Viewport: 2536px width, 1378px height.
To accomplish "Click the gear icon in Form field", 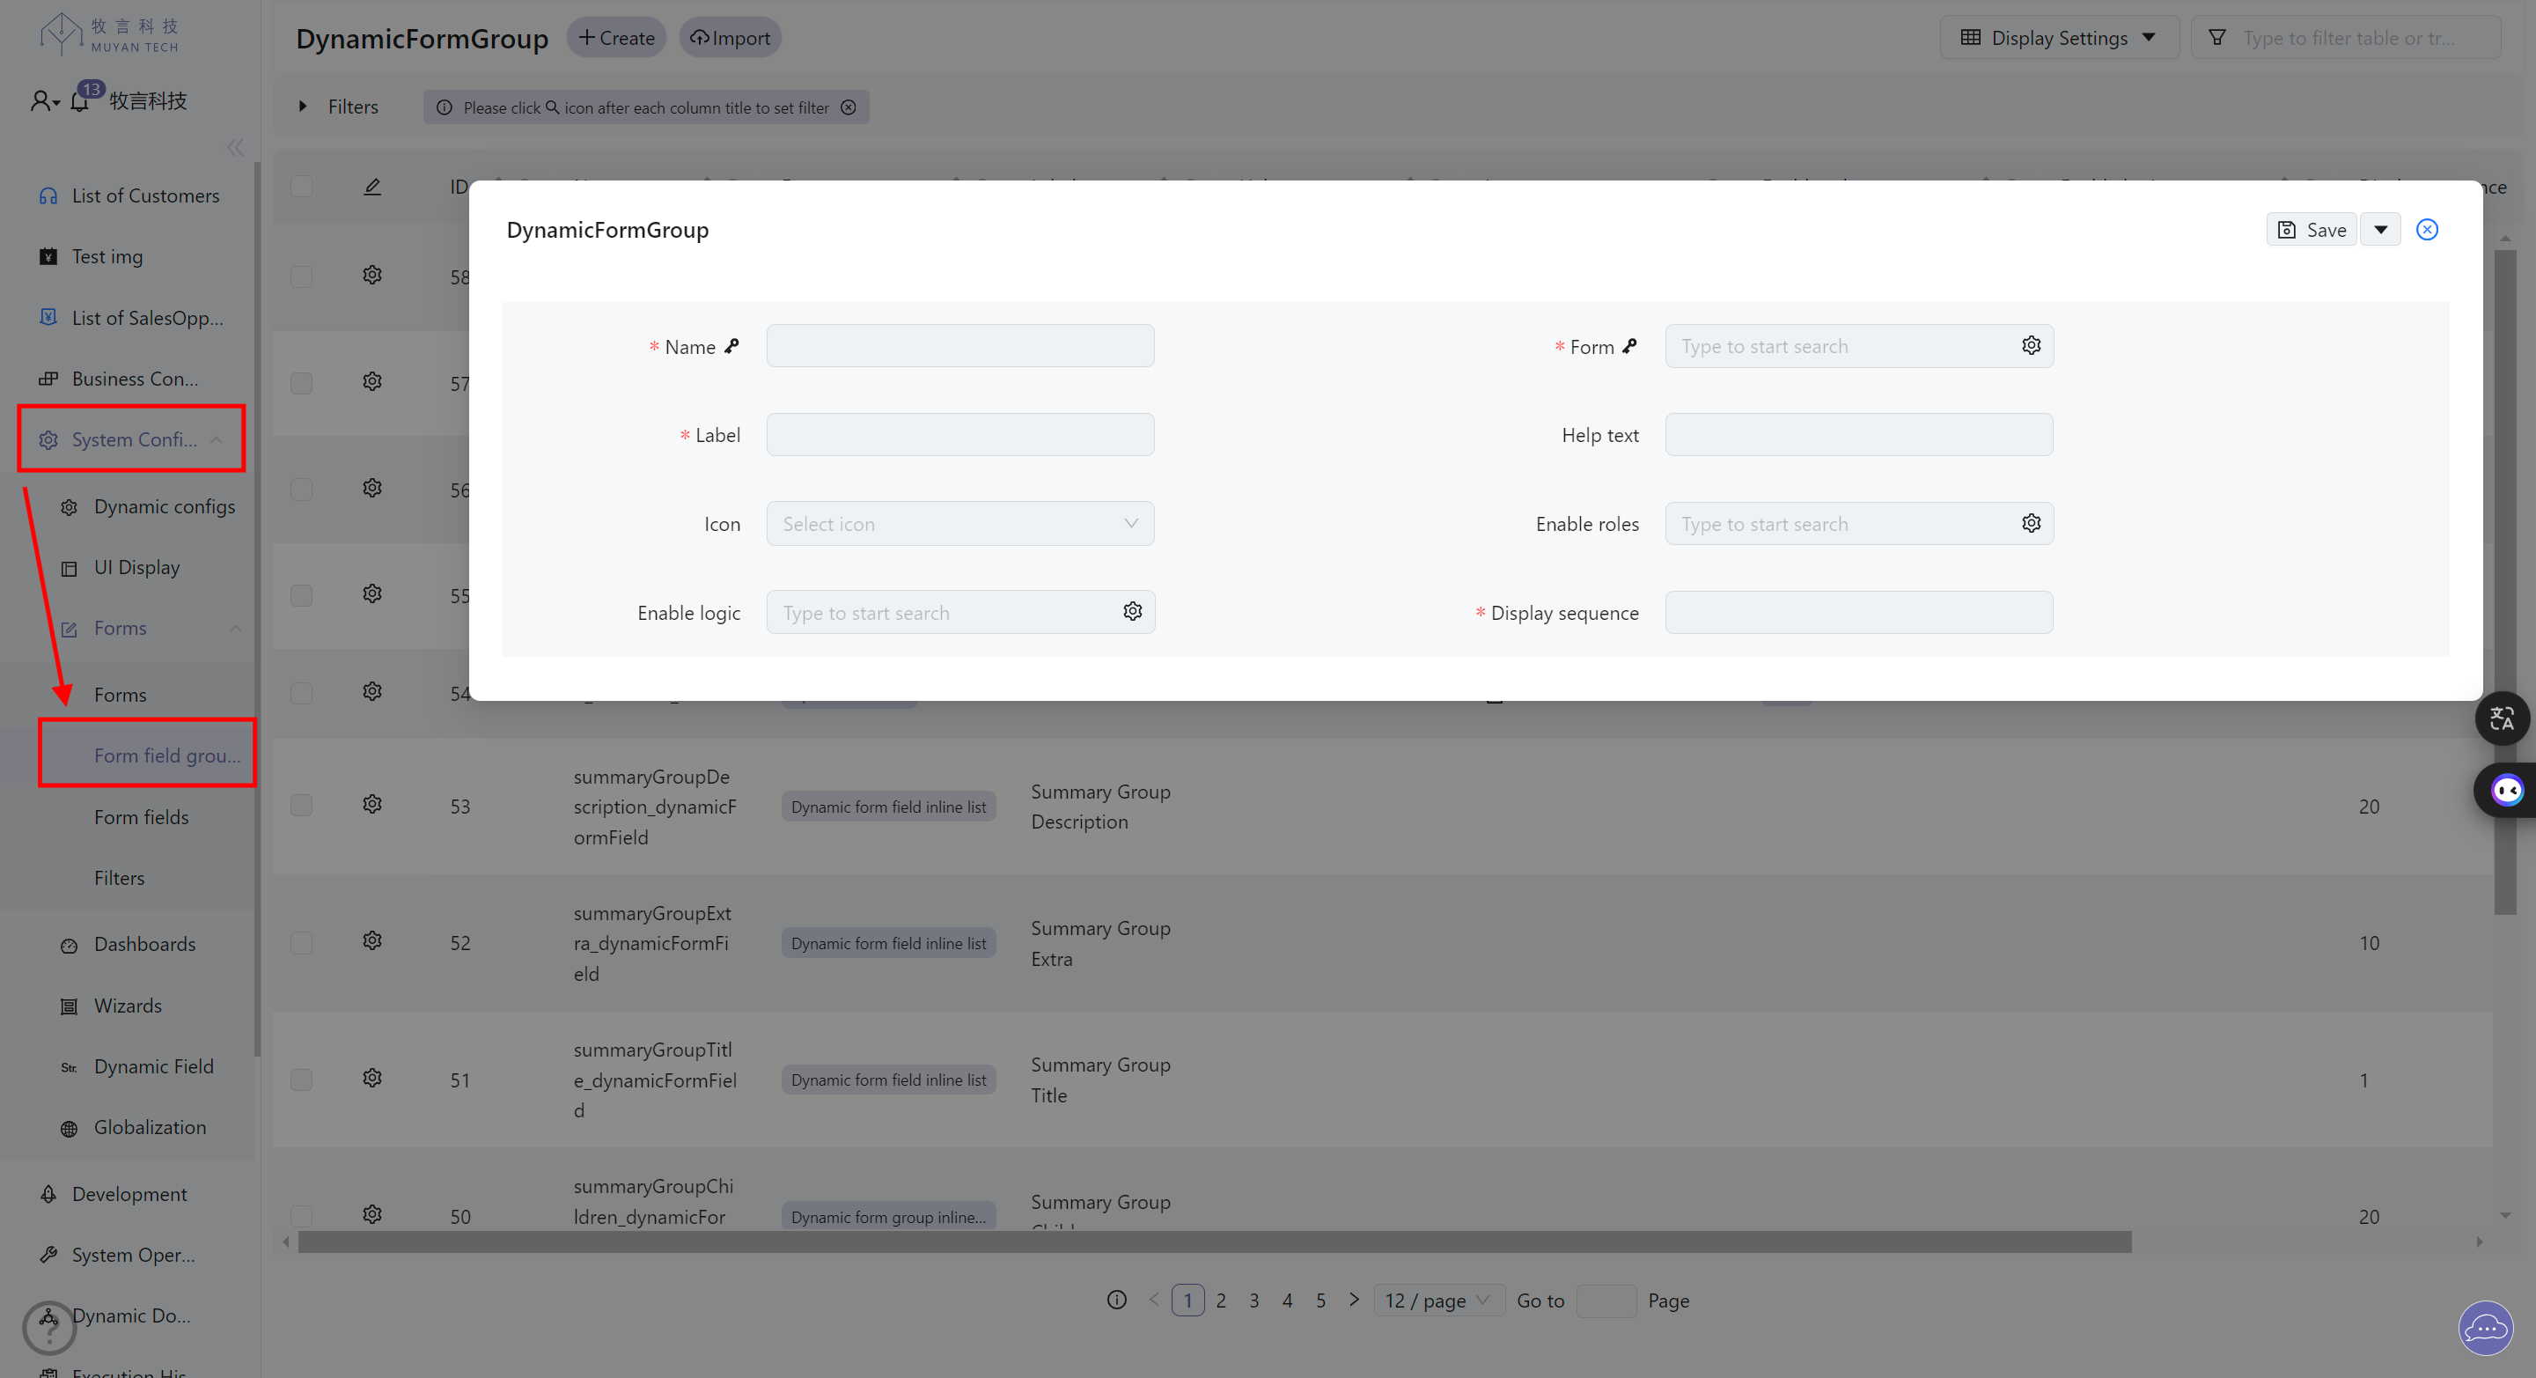I will click(x=2030, y=346).
